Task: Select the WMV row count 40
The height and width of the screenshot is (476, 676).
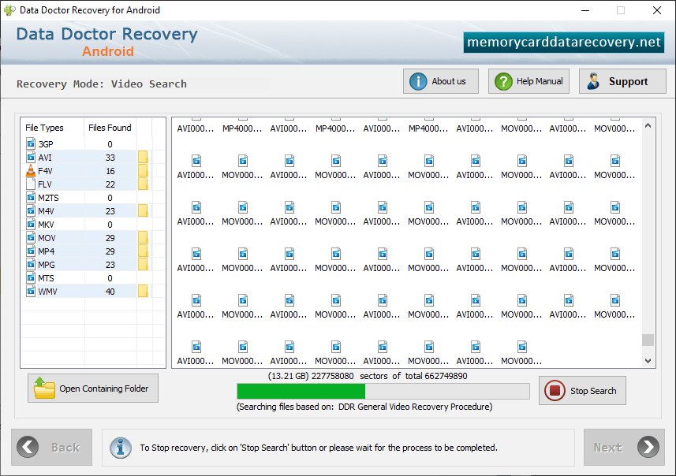Action: 110,292
